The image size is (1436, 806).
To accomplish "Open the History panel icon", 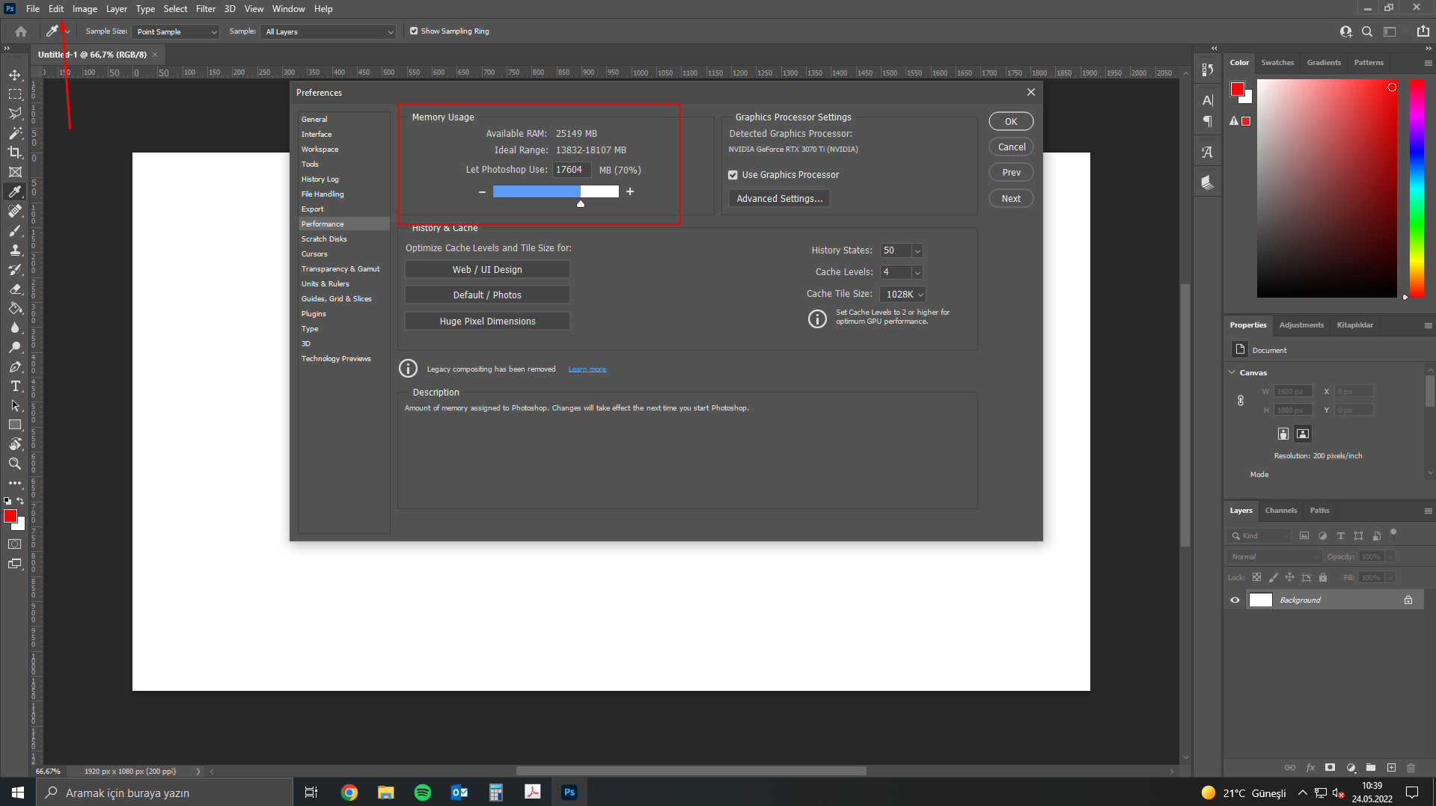I will point(1207,70).
